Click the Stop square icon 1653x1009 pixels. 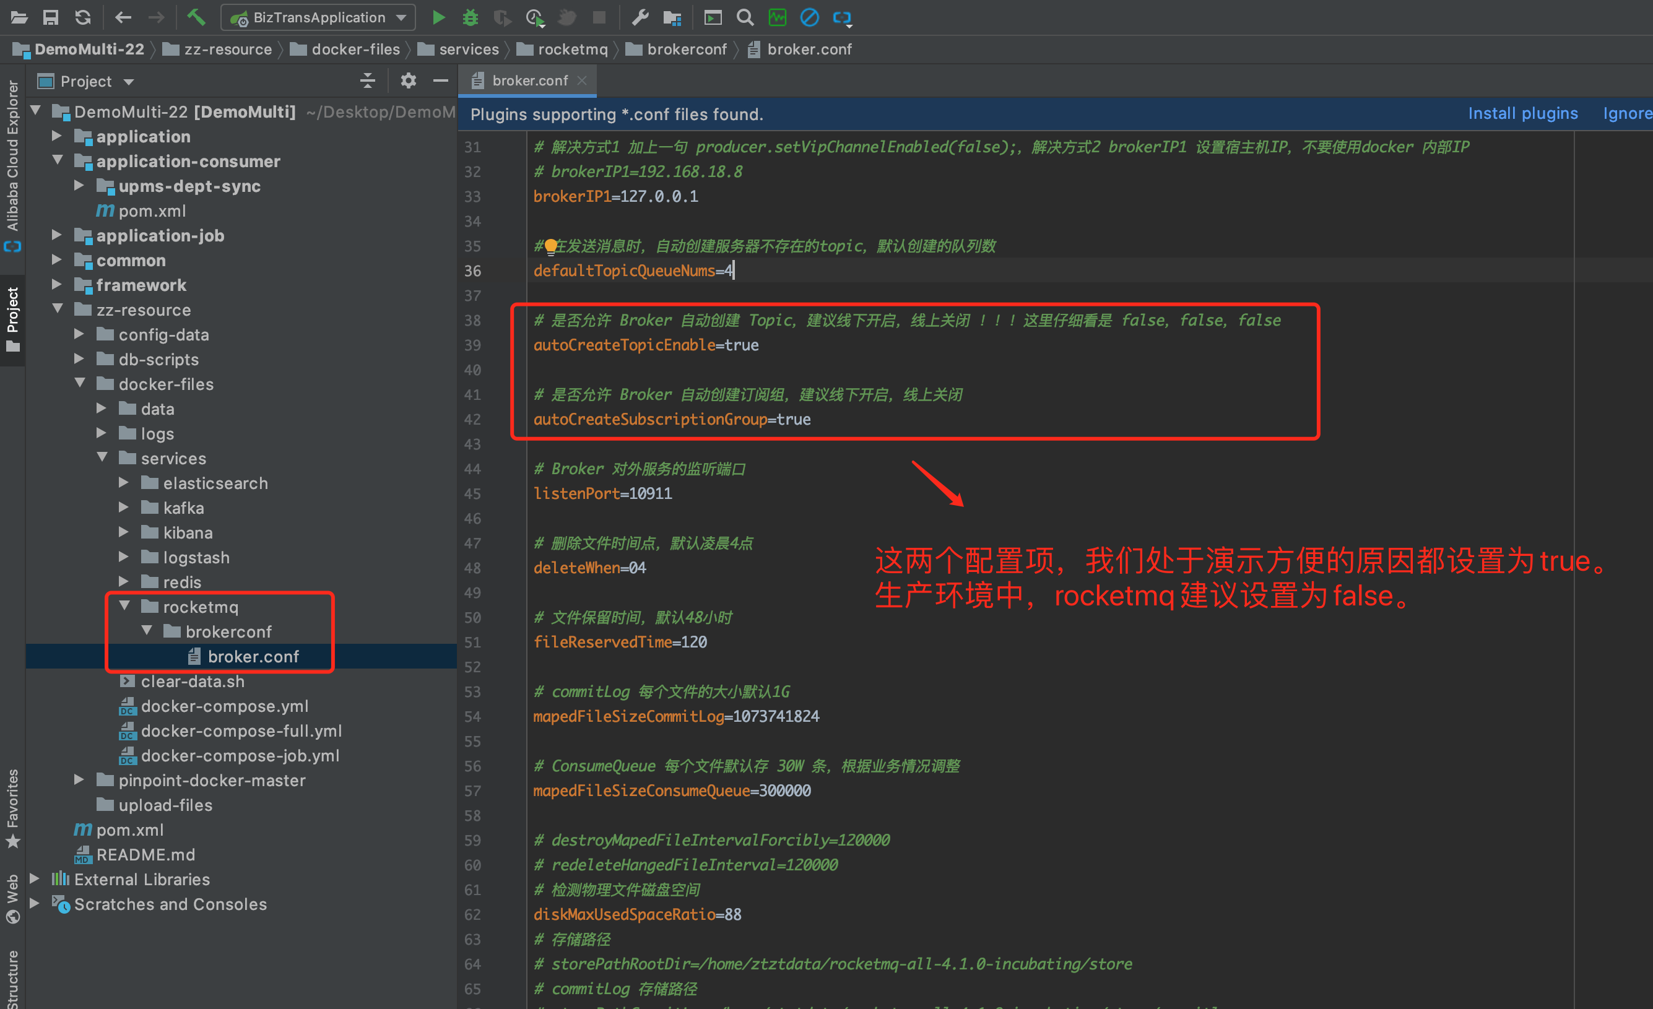pos(599,17)
